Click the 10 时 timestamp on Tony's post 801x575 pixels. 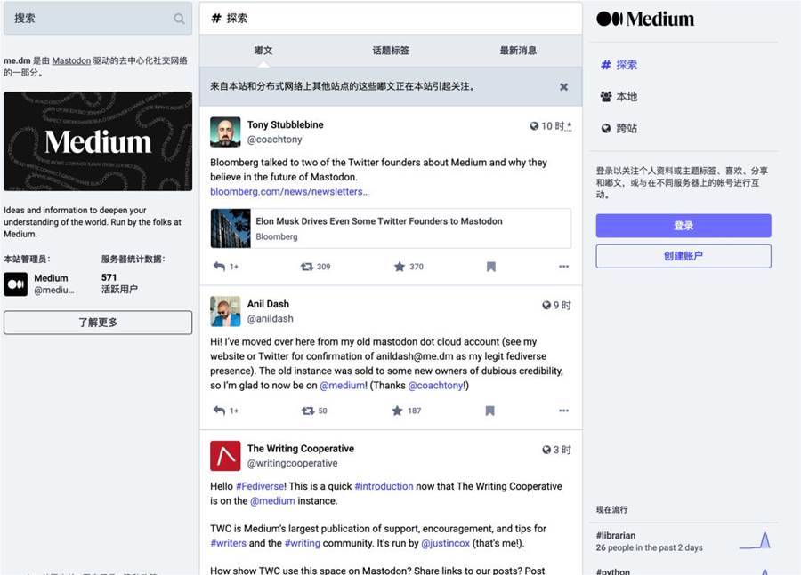click(555, 126)
